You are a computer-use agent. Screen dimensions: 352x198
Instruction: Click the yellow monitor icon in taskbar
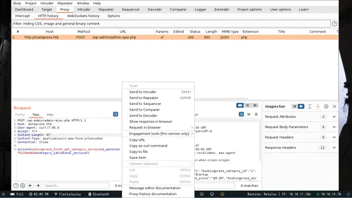click(x=222, y=194)
